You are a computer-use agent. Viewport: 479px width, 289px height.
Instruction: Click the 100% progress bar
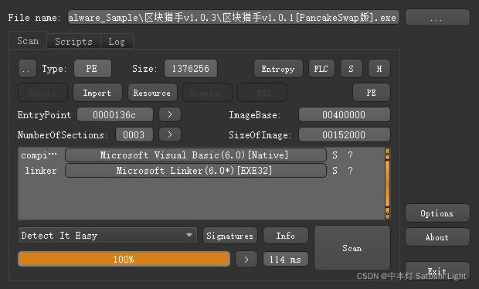coord(124,260)
